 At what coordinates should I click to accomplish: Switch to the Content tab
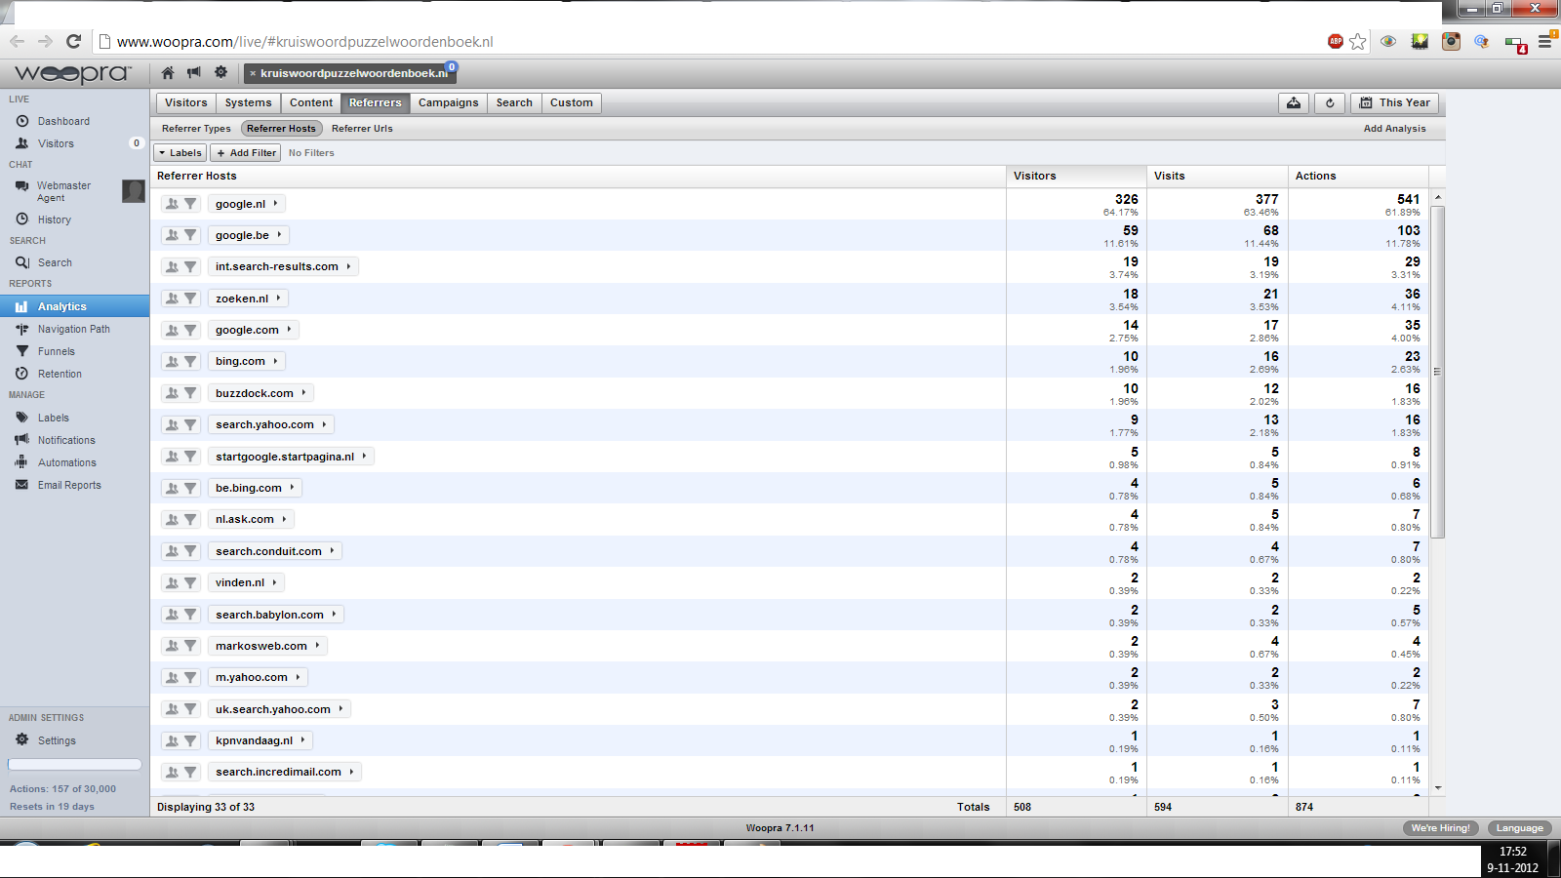coord(311,102)
